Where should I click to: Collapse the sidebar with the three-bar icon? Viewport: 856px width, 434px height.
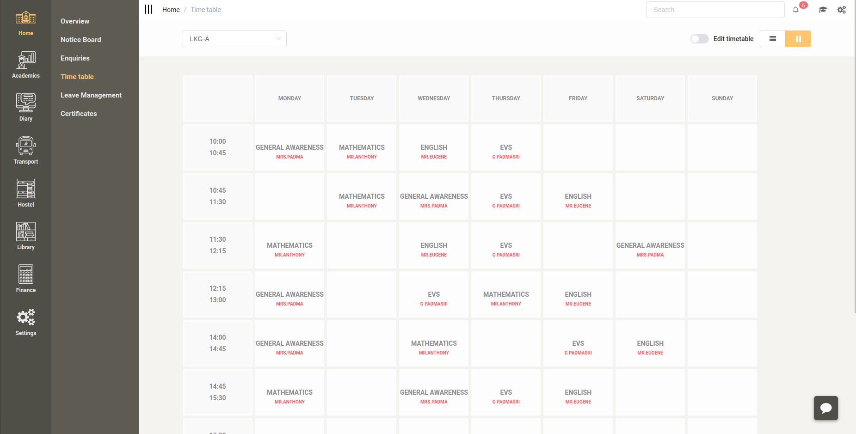coord(148,10)
